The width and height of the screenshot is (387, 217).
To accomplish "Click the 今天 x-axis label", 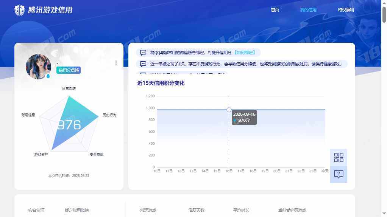I will (x=325, y=171).
